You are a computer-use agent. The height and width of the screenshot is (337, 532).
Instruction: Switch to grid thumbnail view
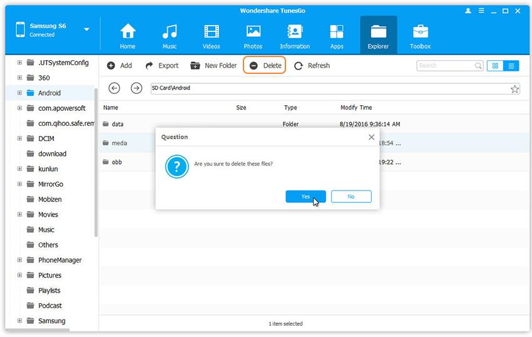pyautogui.click(x=496, y=66)
